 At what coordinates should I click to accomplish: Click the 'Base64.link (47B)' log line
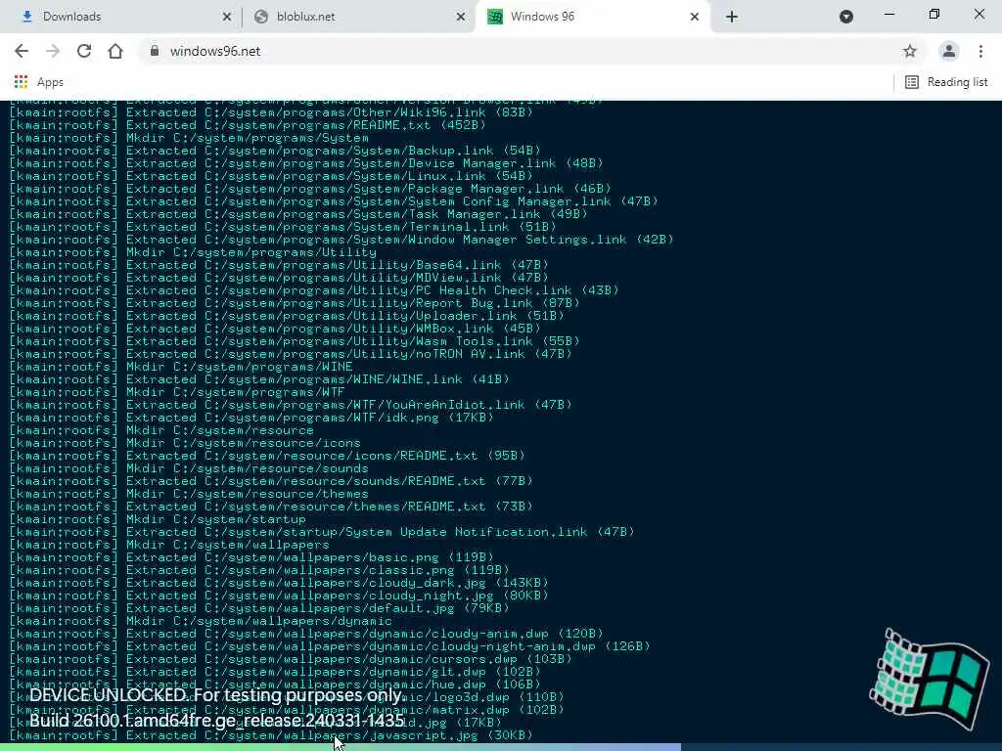click(279, 265)
